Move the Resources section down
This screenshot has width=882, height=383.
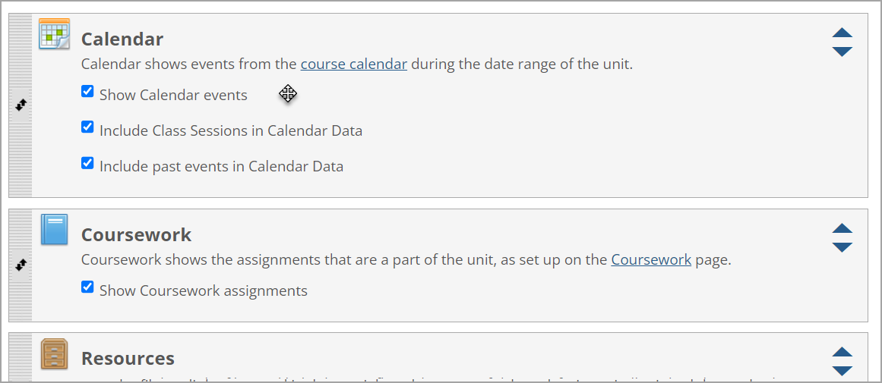tap(842, 371)
